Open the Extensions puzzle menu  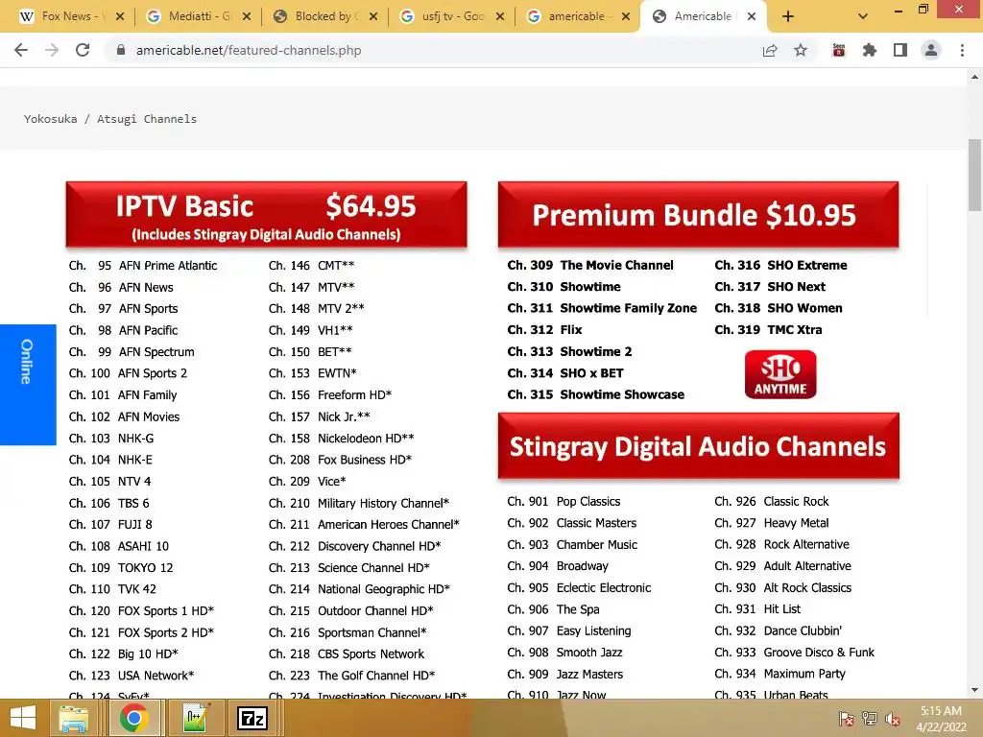pyautogui.click(x=870, y=50)
